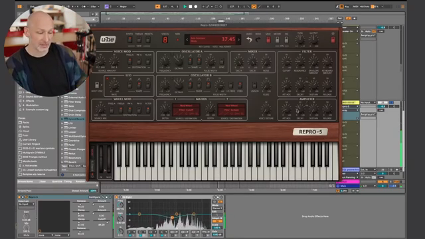
Task: Click the Filter RESONANCE knob
Action: (299, 62)
